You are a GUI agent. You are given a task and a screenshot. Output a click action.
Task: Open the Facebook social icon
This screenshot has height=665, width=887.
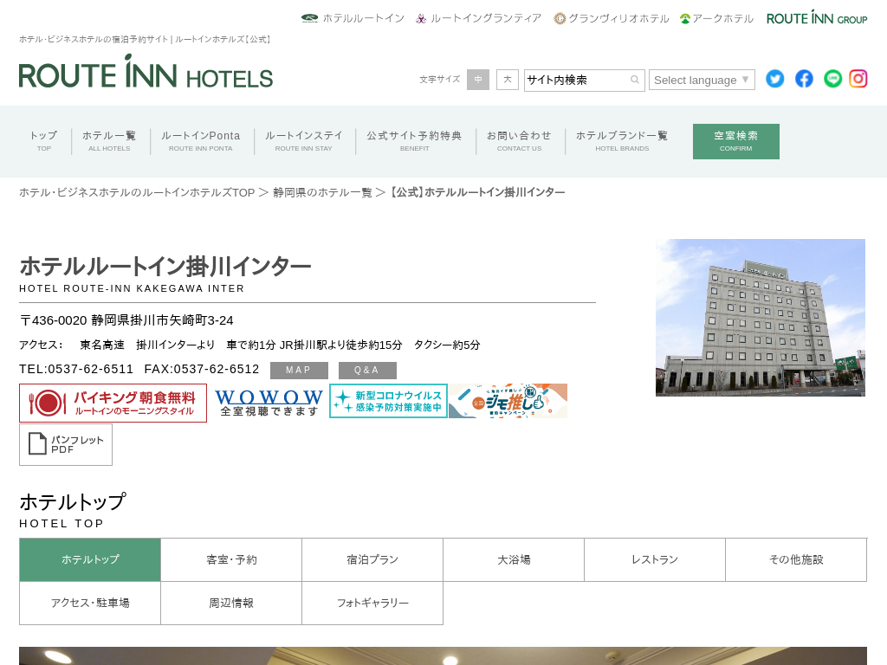click(804, 79)
